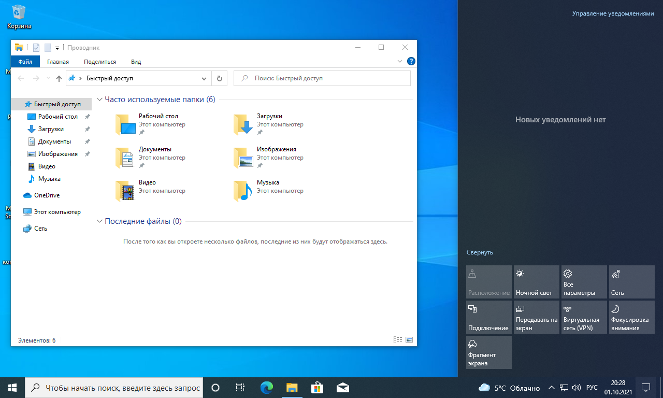Image resolution: width=663 pixels, height=398 pixels.
Task: Open the Загрузки folder icon in main pane
Action: (x=242, y=124)
